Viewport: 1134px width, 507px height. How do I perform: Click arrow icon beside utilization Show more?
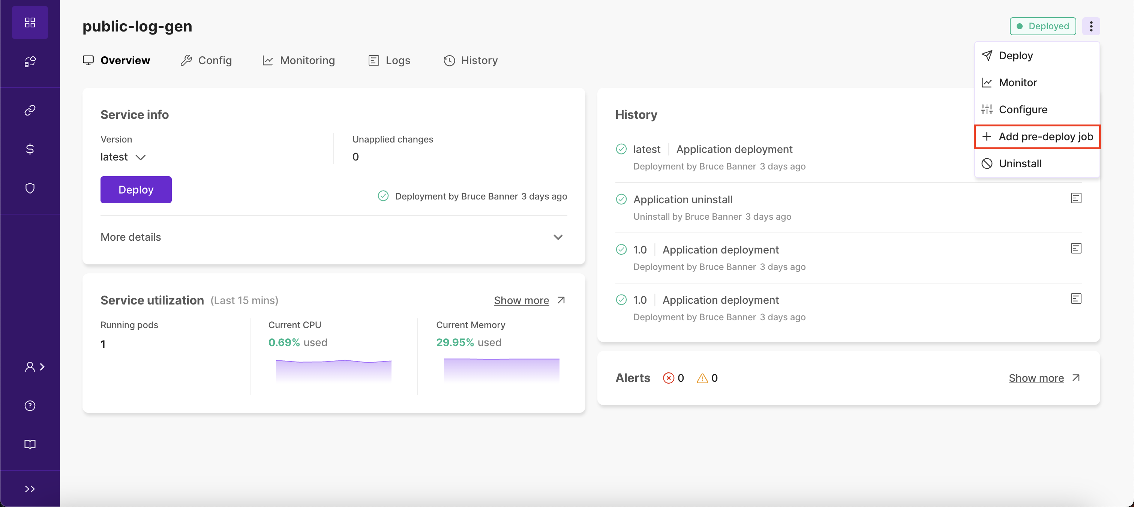(561, 300)
